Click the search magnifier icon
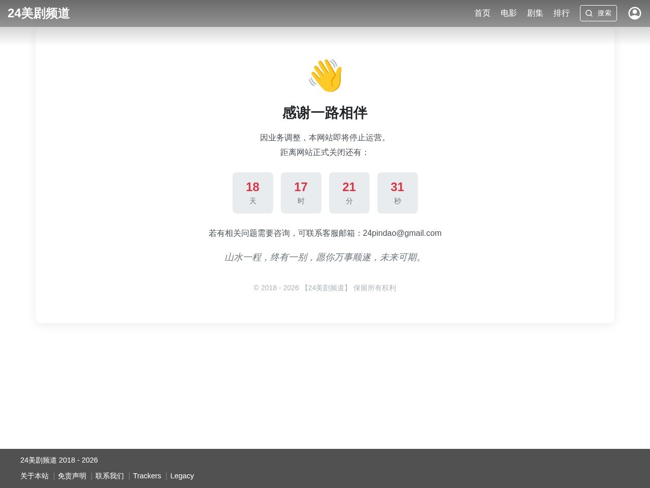 [x=589, y=13]
